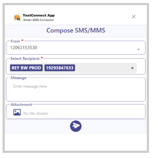Select the From field showing 12063153530

pos(76,48)
